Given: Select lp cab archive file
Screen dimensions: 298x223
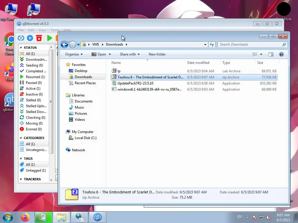Looking at the screenshot, I should [194, 71].
